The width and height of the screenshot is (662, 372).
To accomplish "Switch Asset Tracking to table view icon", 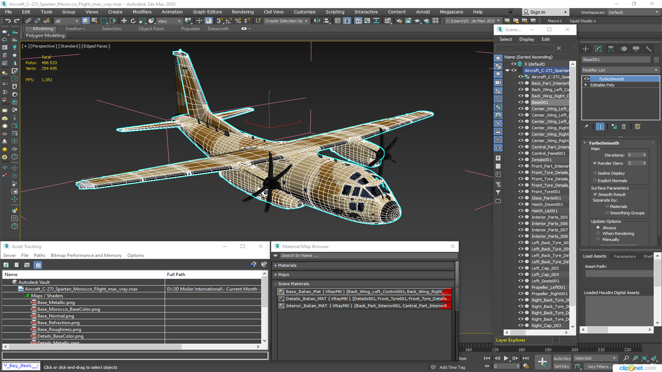I will pyautogui.click(x=38, y=265).
